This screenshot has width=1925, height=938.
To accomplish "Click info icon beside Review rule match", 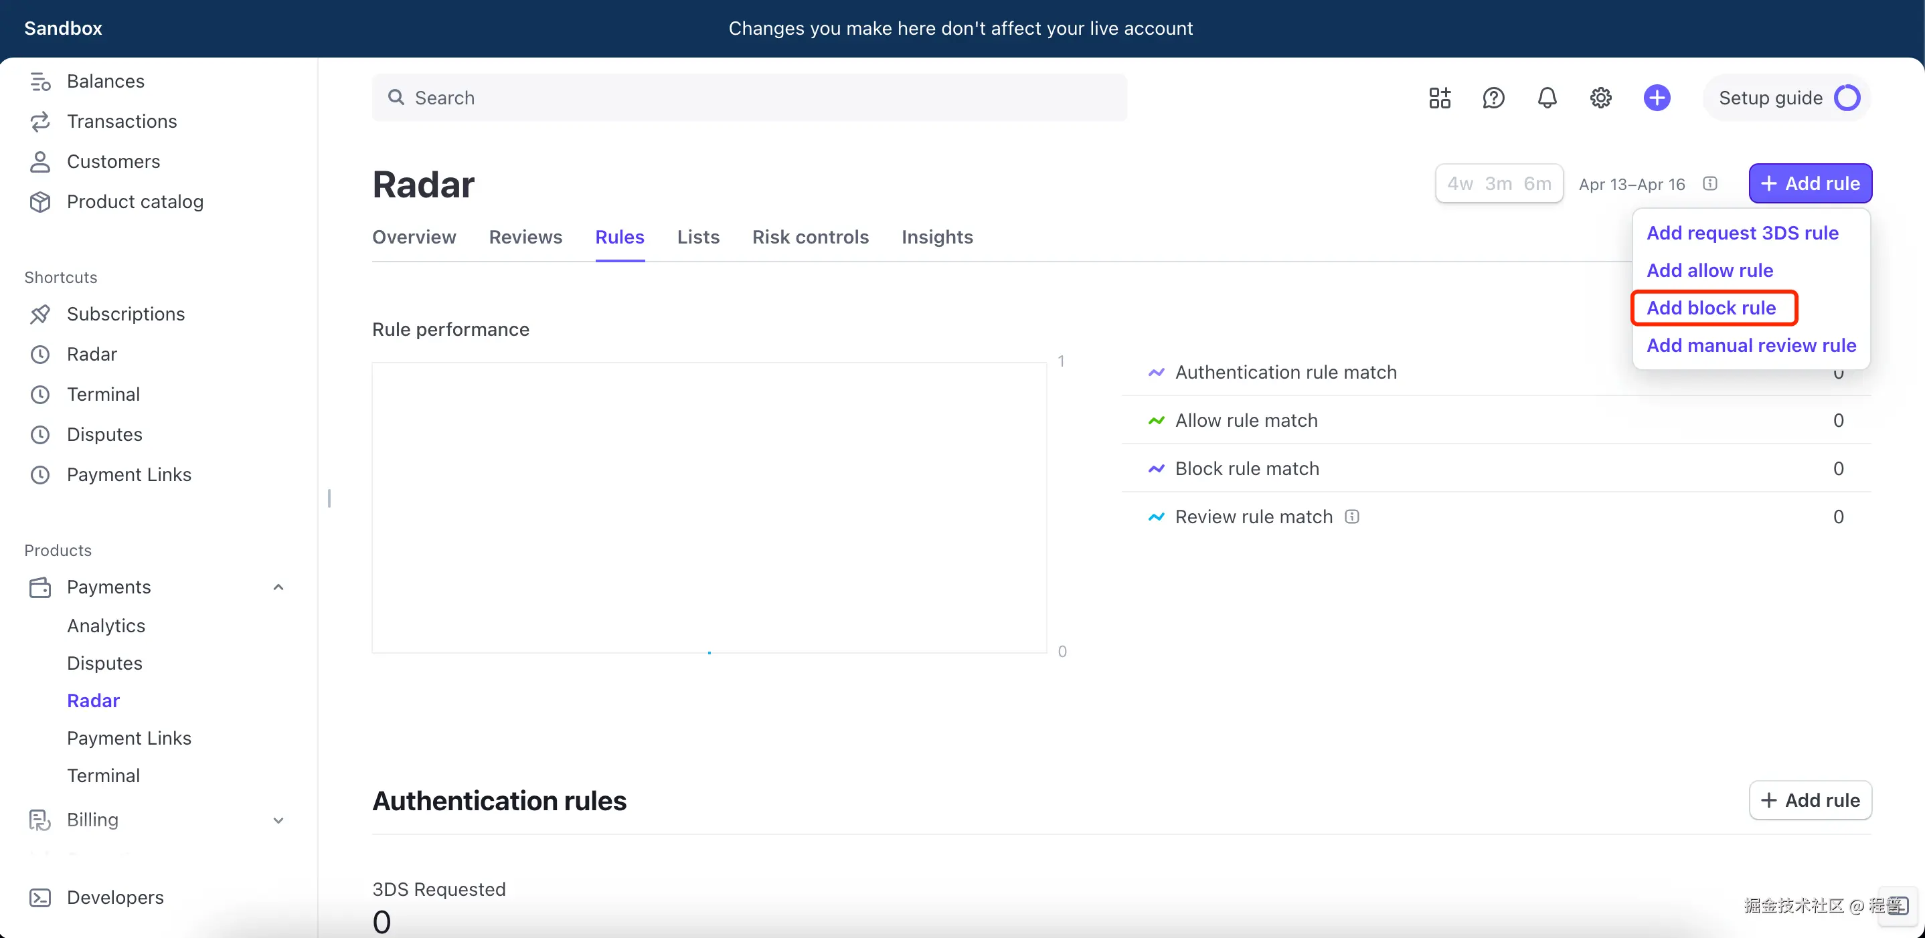I will [x=1352, y=516].
